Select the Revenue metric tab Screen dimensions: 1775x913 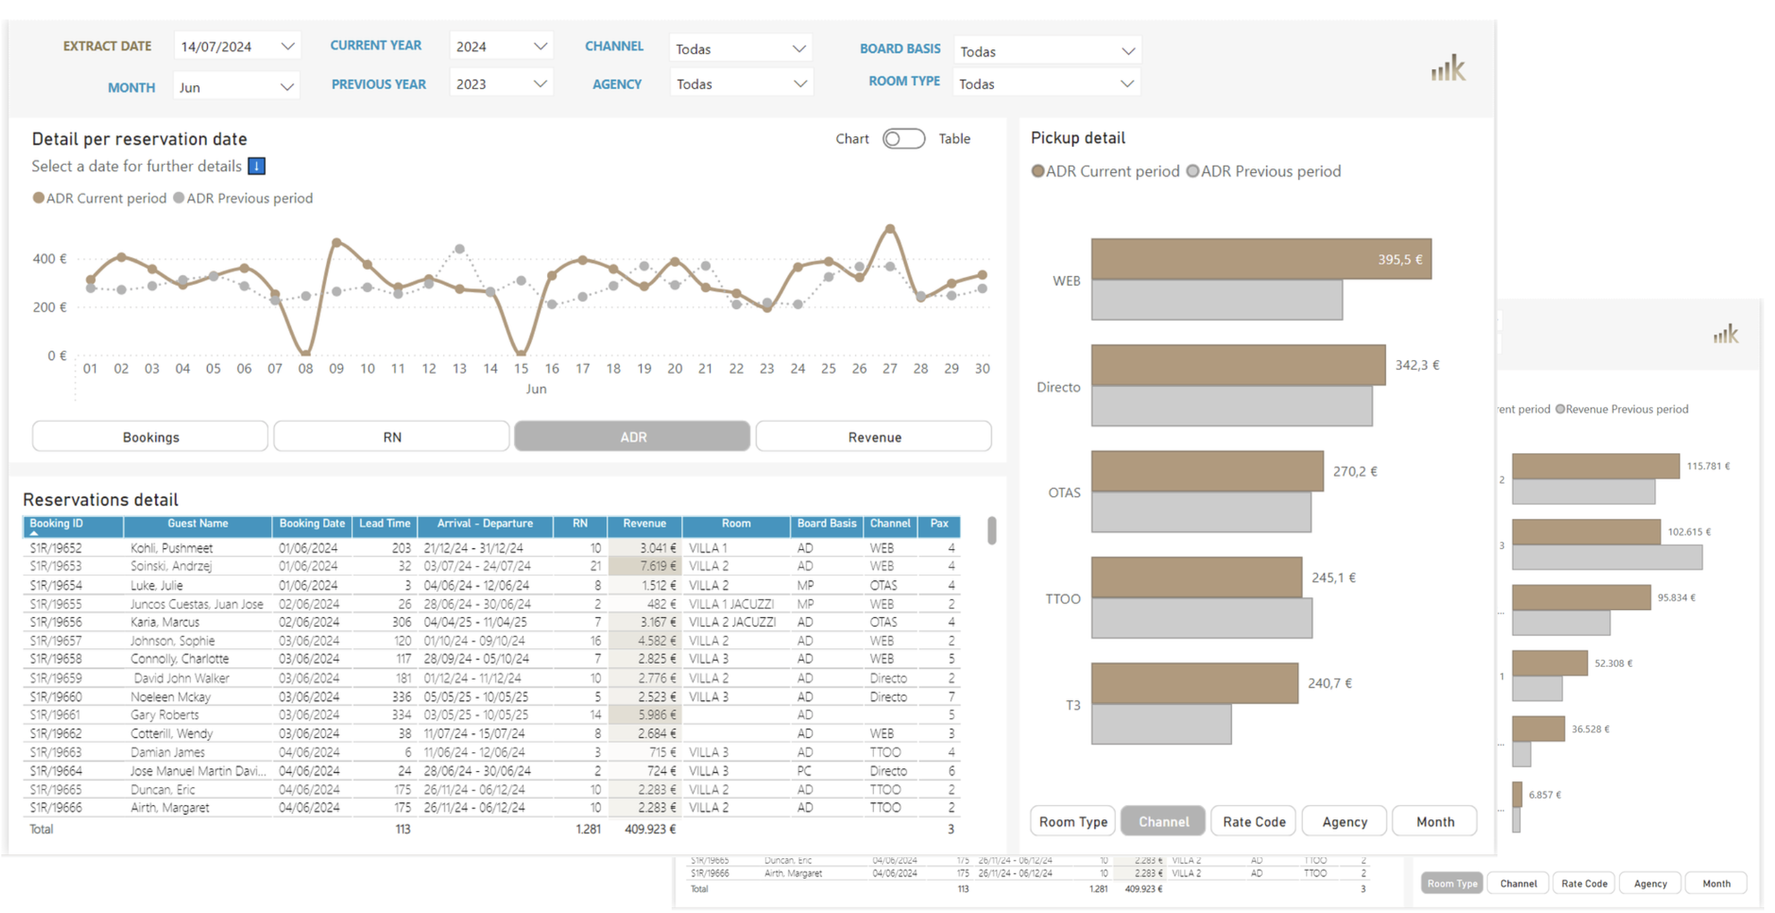(x=873, y=437)
